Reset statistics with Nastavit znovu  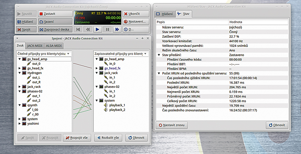point(172,125)
